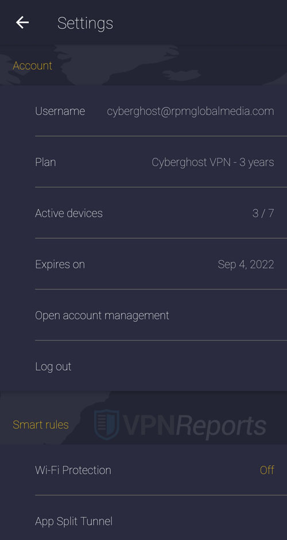Log out of the account
The height and width of the screenshot is (540, 287).
53,367
